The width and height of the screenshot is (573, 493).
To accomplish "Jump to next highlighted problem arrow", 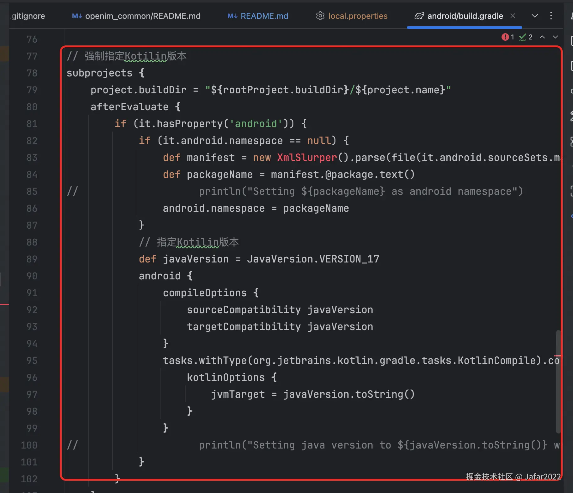I will [x=555, y=37].
